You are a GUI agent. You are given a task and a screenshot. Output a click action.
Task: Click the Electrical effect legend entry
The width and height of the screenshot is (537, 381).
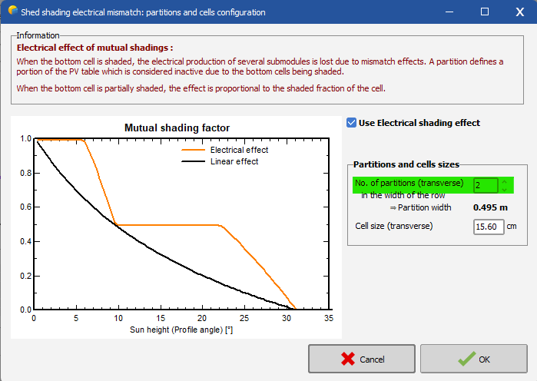(x=224, y=150)
